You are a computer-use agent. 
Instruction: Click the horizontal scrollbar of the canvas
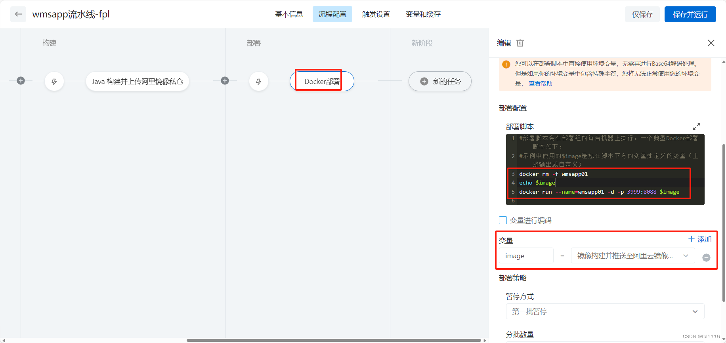334,340
